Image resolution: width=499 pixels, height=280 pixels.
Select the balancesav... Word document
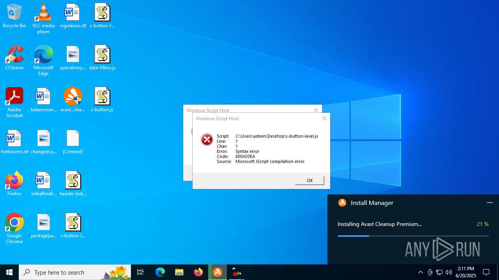point(43,100)
